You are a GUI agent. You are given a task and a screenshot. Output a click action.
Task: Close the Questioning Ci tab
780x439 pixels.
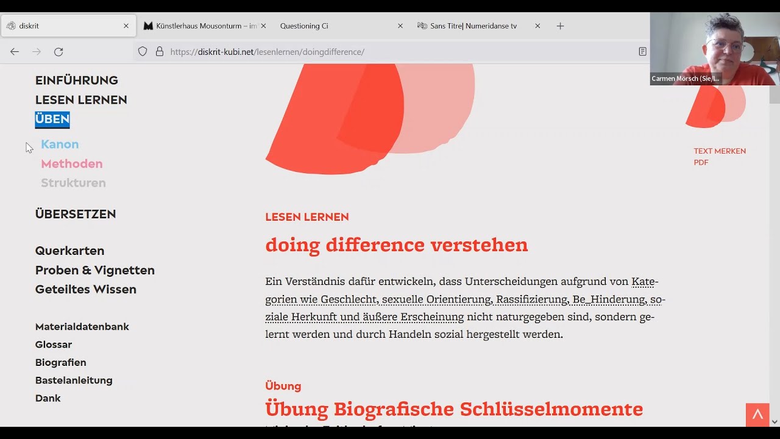400,26
